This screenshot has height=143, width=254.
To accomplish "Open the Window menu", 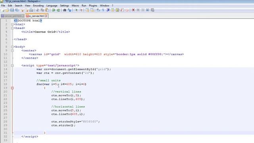I will 104,6.
